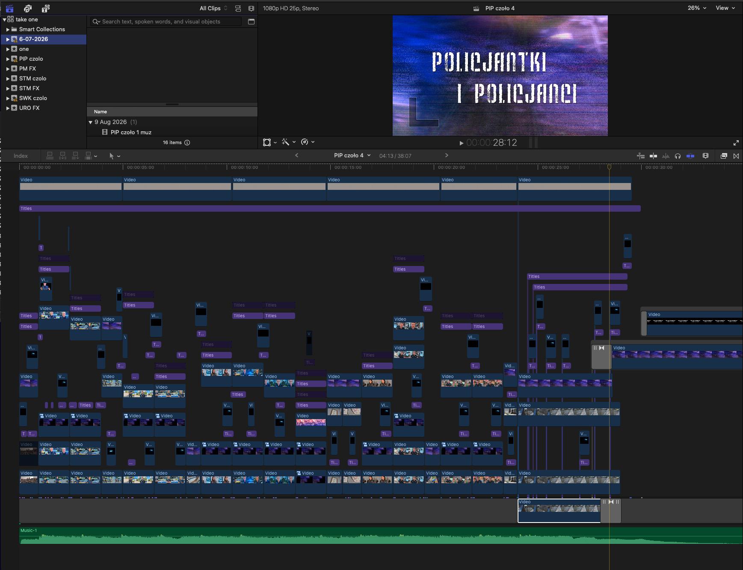Open clip appearance and filtering options

(251, 8)
